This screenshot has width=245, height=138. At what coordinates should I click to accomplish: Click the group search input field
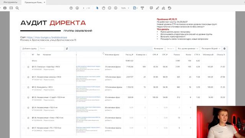point(51,49)
